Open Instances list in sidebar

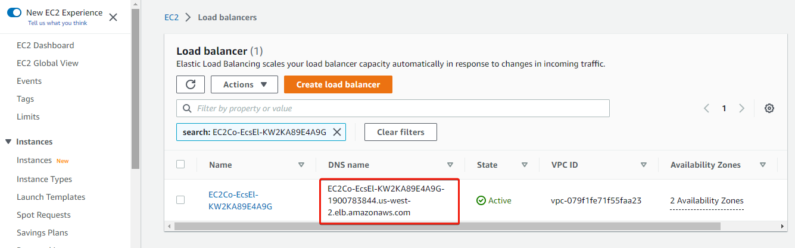coord(34,160)
